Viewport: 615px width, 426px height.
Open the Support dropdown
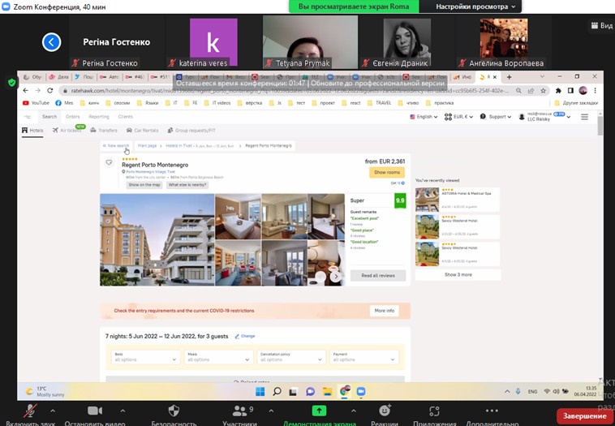(x=496, y=117)
